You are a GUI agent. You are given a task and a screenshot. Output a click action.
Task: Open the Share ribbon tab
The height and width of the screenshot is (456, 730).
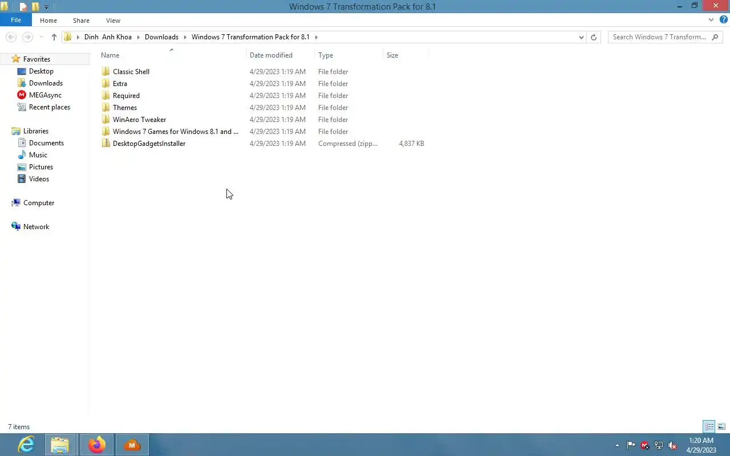[x=81, y=21]
